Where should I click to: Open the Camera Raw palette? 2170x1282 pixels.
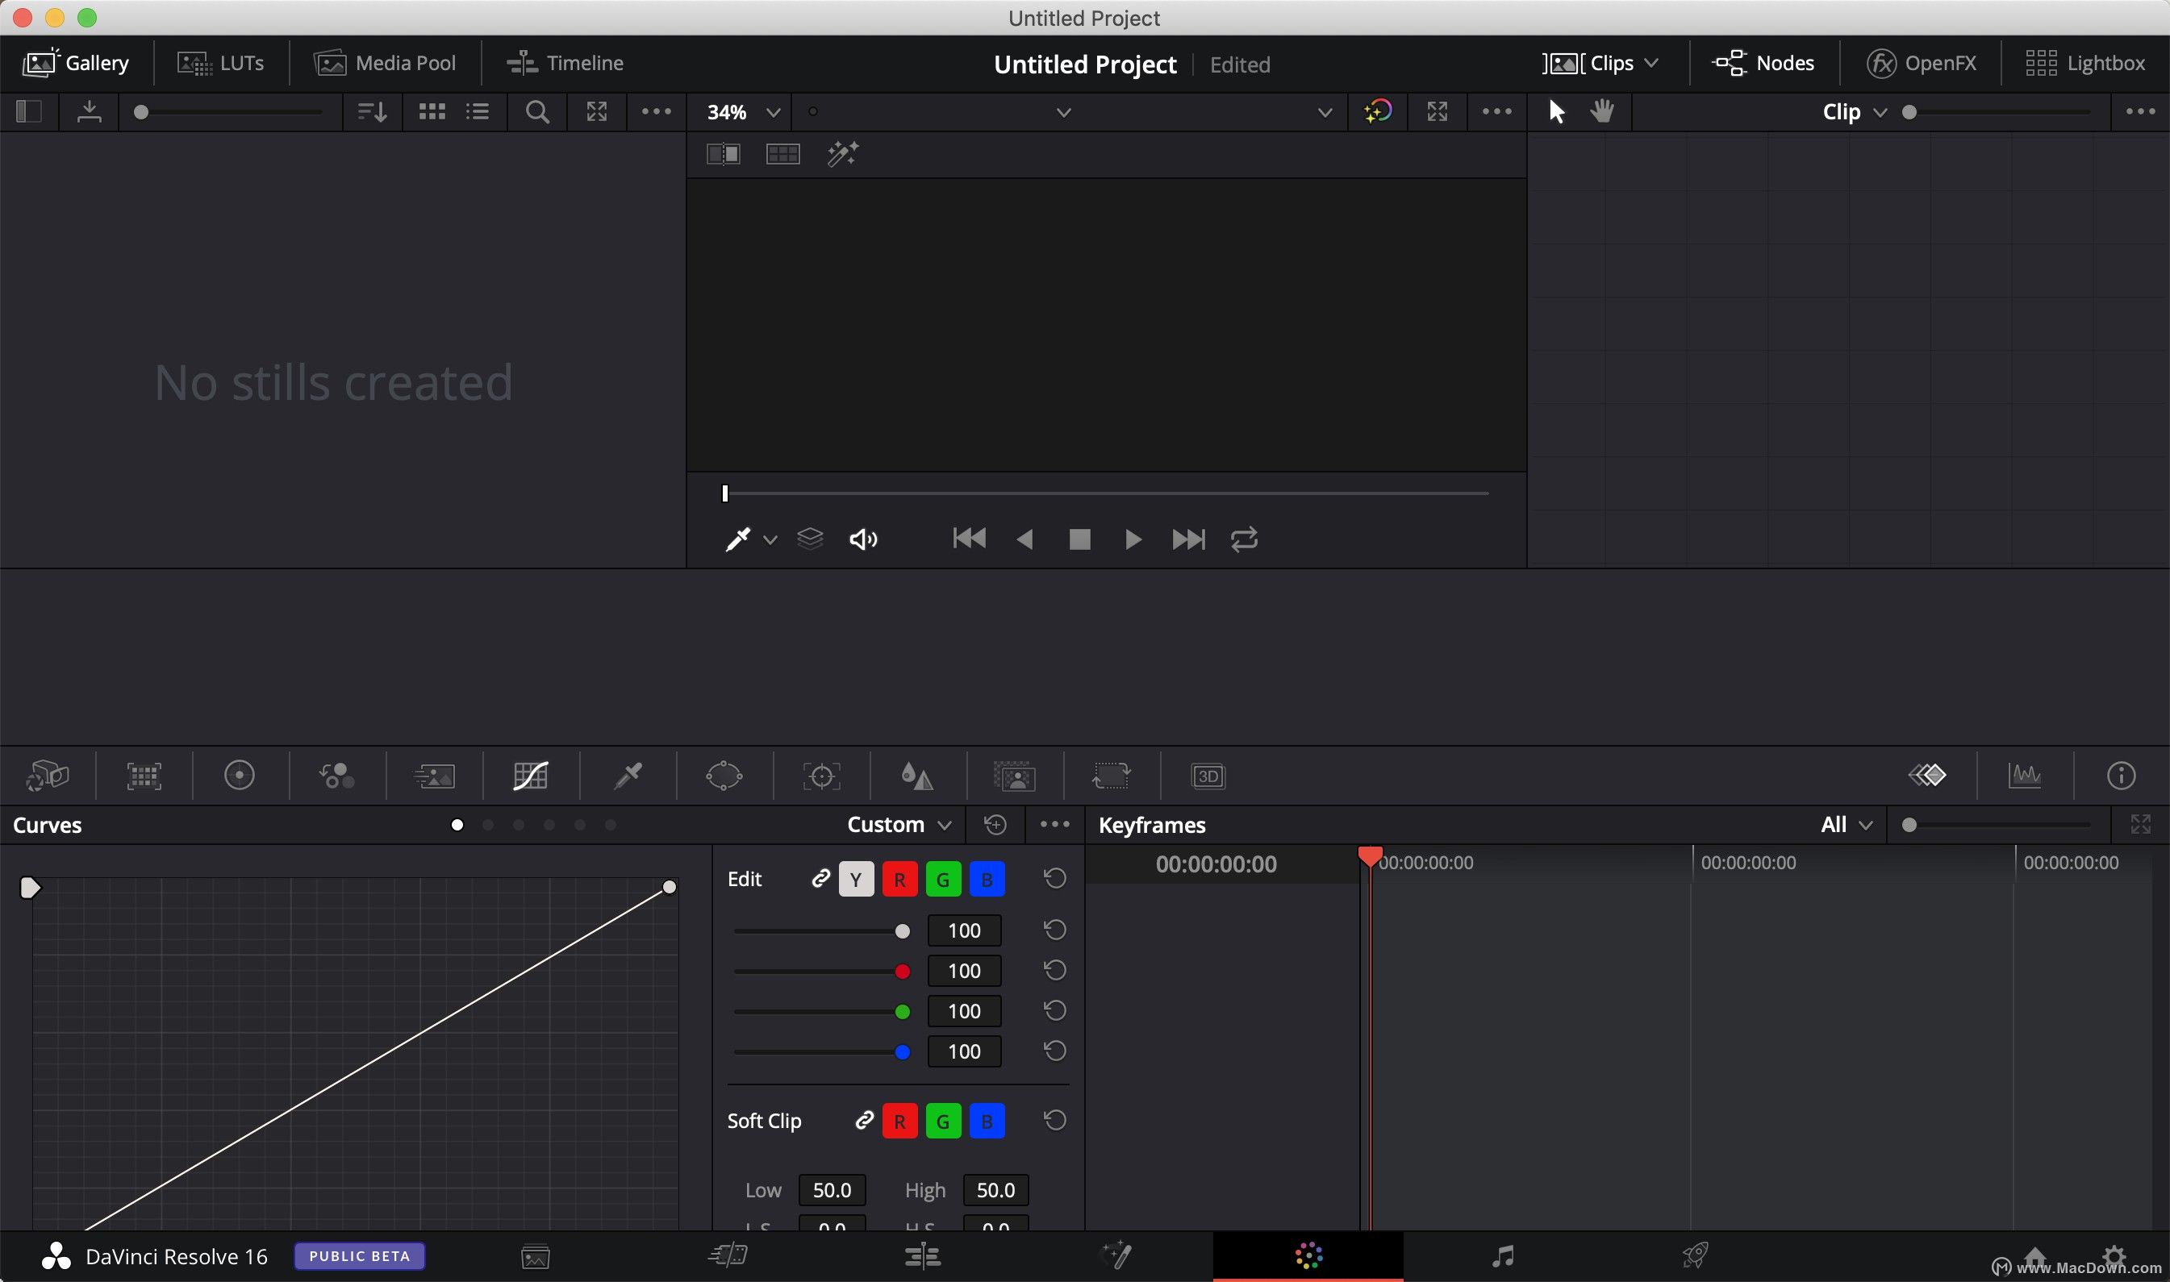(48, 776)
